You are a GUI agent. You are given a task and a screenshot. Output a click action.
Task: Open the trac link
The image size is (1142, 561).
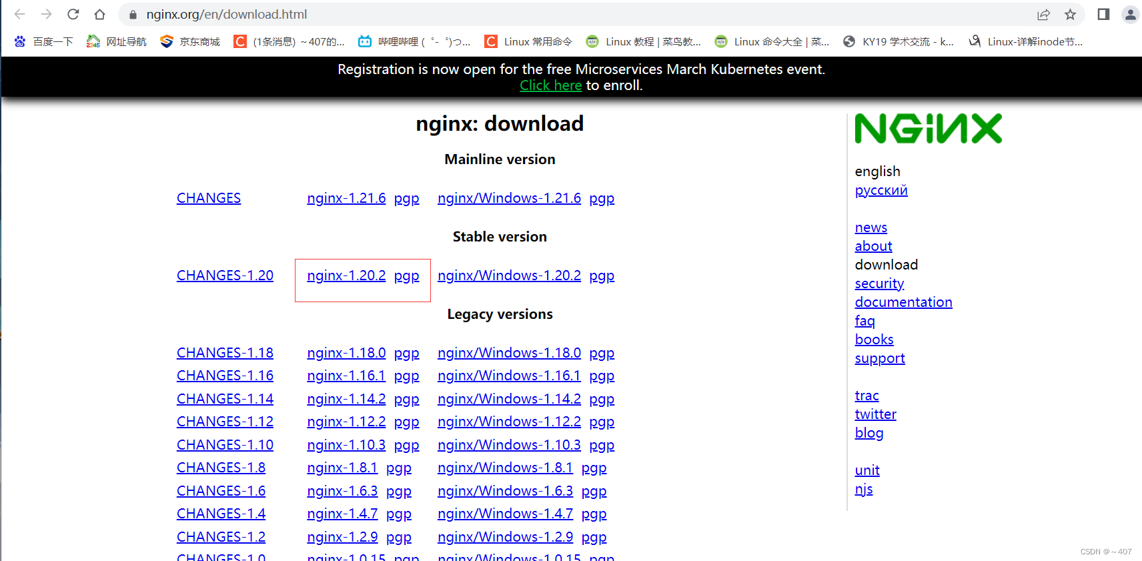pyautogui.click(x=867, y=396)
